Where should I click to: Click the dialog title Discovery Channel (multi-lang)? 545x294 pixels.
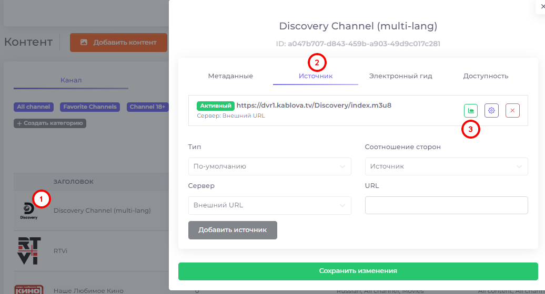pyautogui.click(x=358, y=26)
